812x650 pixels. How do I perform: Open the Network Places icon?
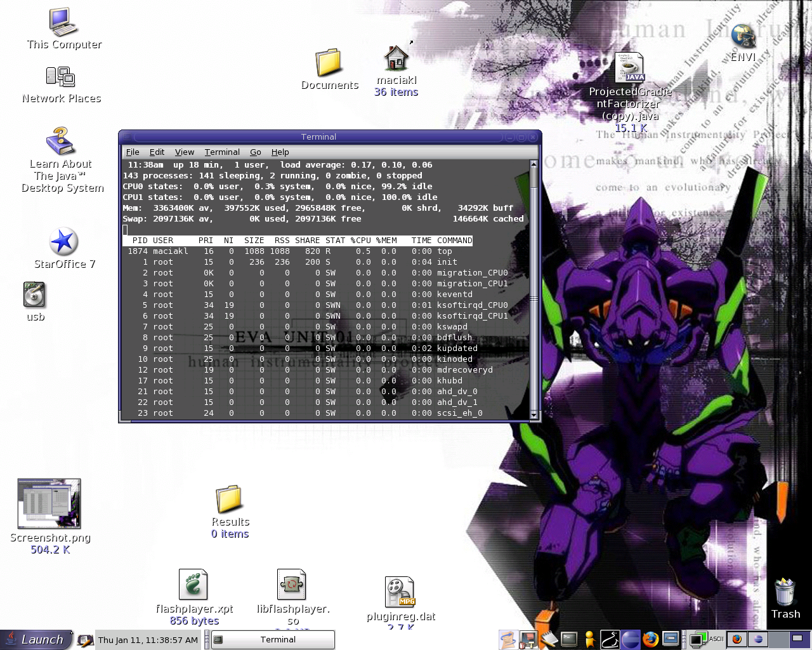[61, 77]
